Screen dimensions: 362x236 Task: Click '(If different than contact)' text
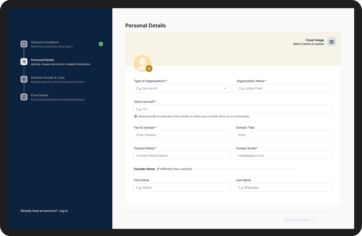174,169
